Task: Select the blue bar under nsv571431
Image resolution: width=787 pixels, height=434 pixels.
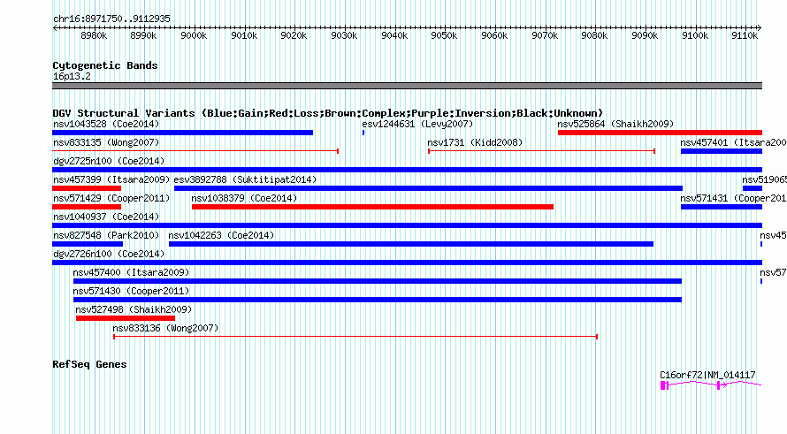Action: tap(722, 207)
